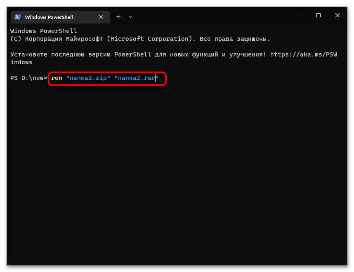Screen dimensions: 354x272
Task: Click "Все права защищены" text
Action: pyautogui.click(x=234, y=39)
